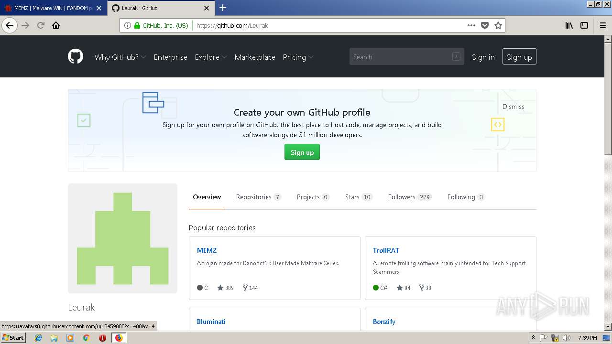Click the Firefox taskbar button
Viewport: 612px width, 344px height.
point(119,338)
